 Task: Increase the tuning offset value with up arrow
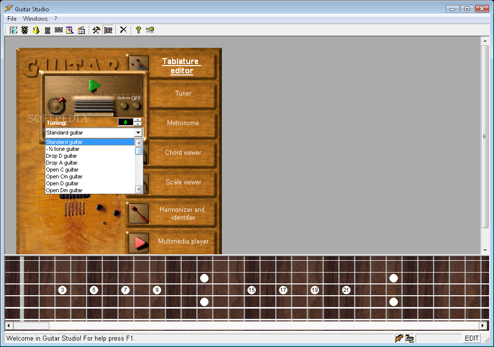[x=138, y=120]
